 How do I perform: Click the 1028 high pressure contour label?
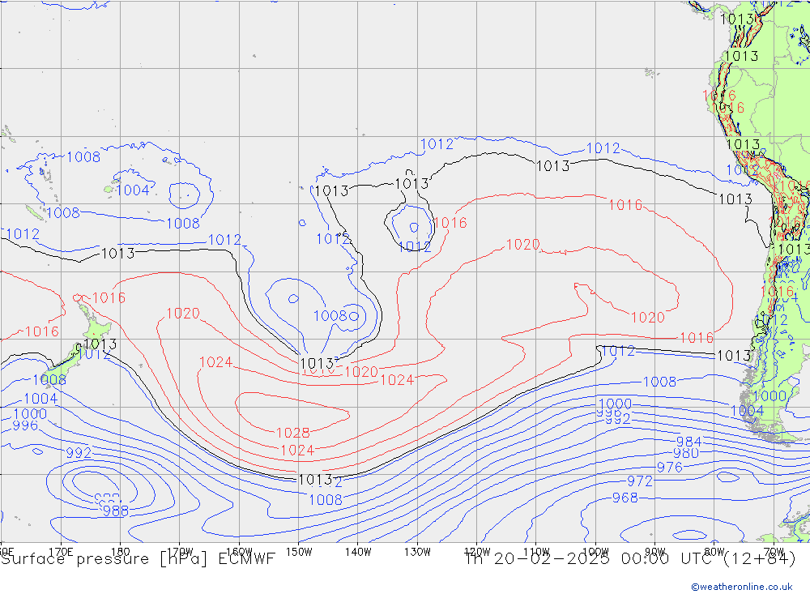[293, 433]
